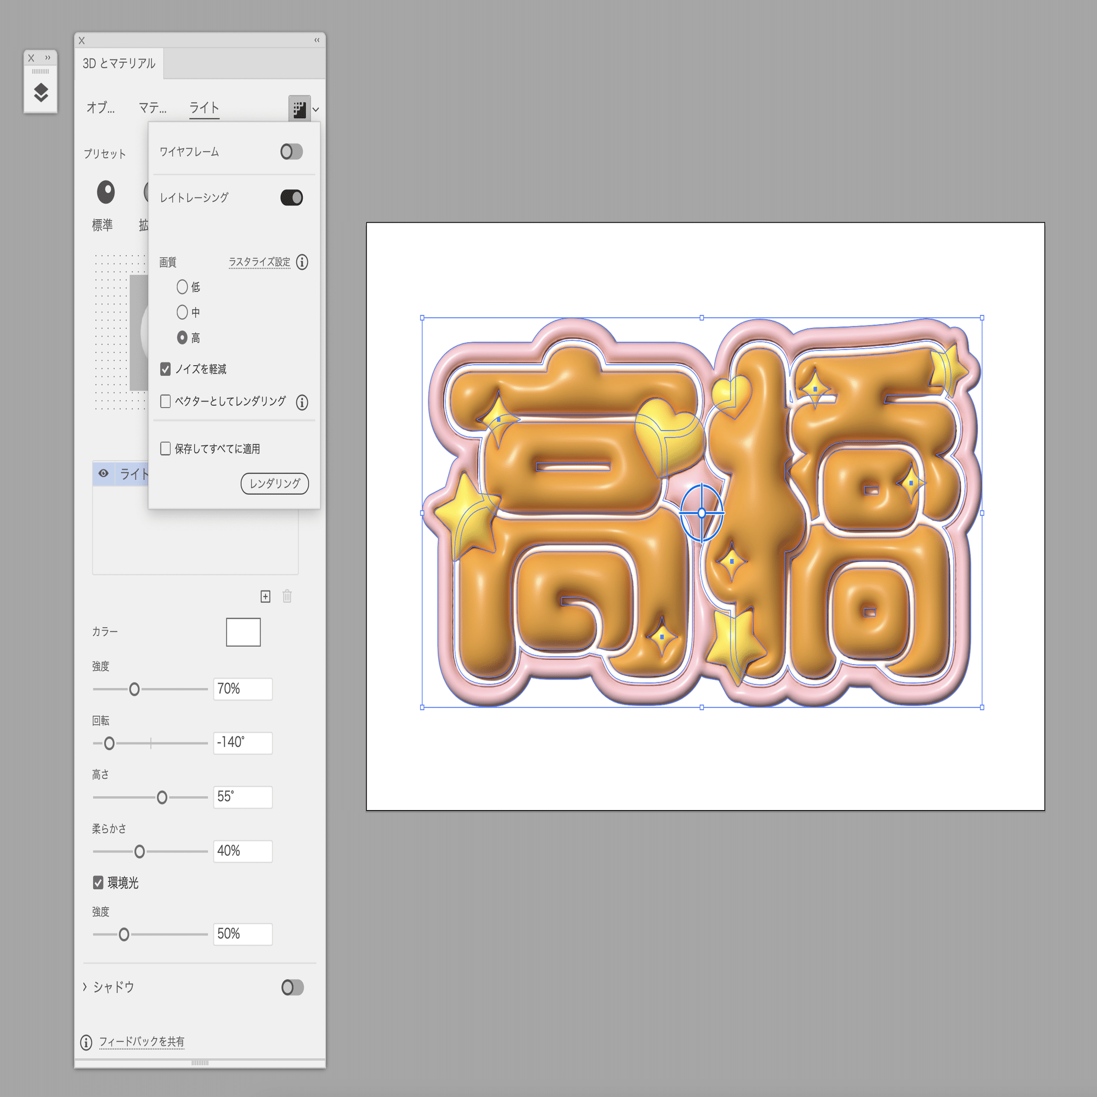The height and width of the screenshot is (1097, 1097).
Task: Select the standard light preset icon
Action: pyautogui.click(x=106, y=193)
